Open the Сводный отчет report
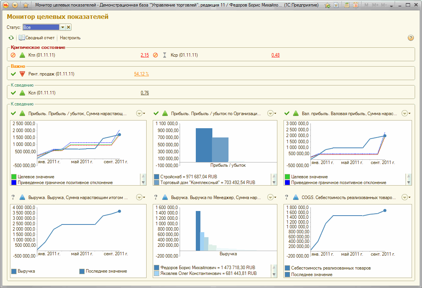Image resolution: width=422 pixels, height=288 pixels. (x=37, y=38)
